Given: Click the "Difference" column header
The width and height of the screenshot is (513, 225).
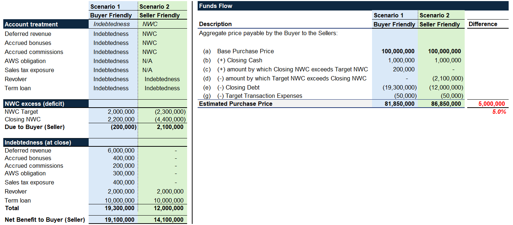Looking at the screenshot, I should tap(483, 24).
